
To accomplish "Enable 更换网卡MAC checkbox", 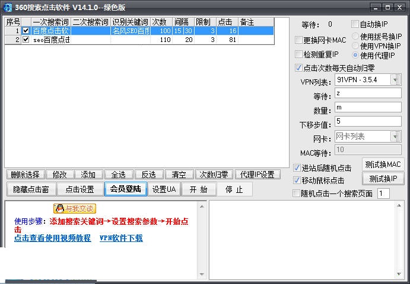I will click(298, 40).
